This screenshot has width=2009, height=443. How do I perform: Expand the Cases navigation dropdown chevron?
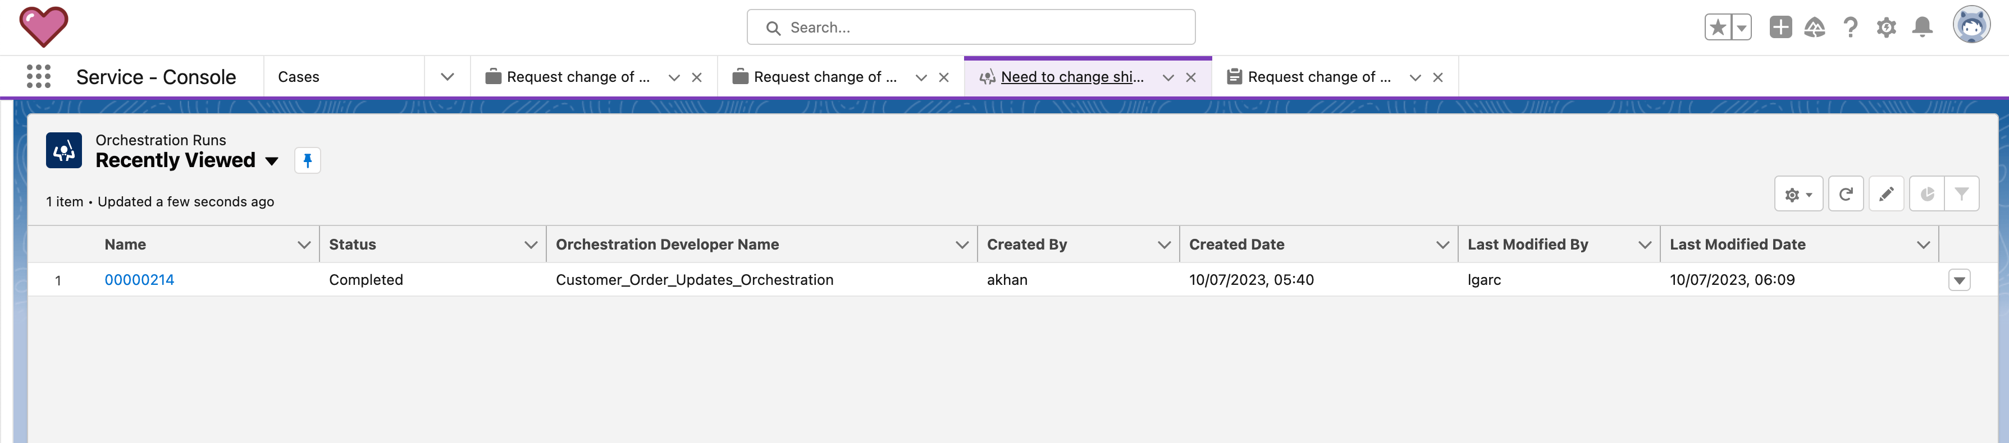click(x=447, y=77)
